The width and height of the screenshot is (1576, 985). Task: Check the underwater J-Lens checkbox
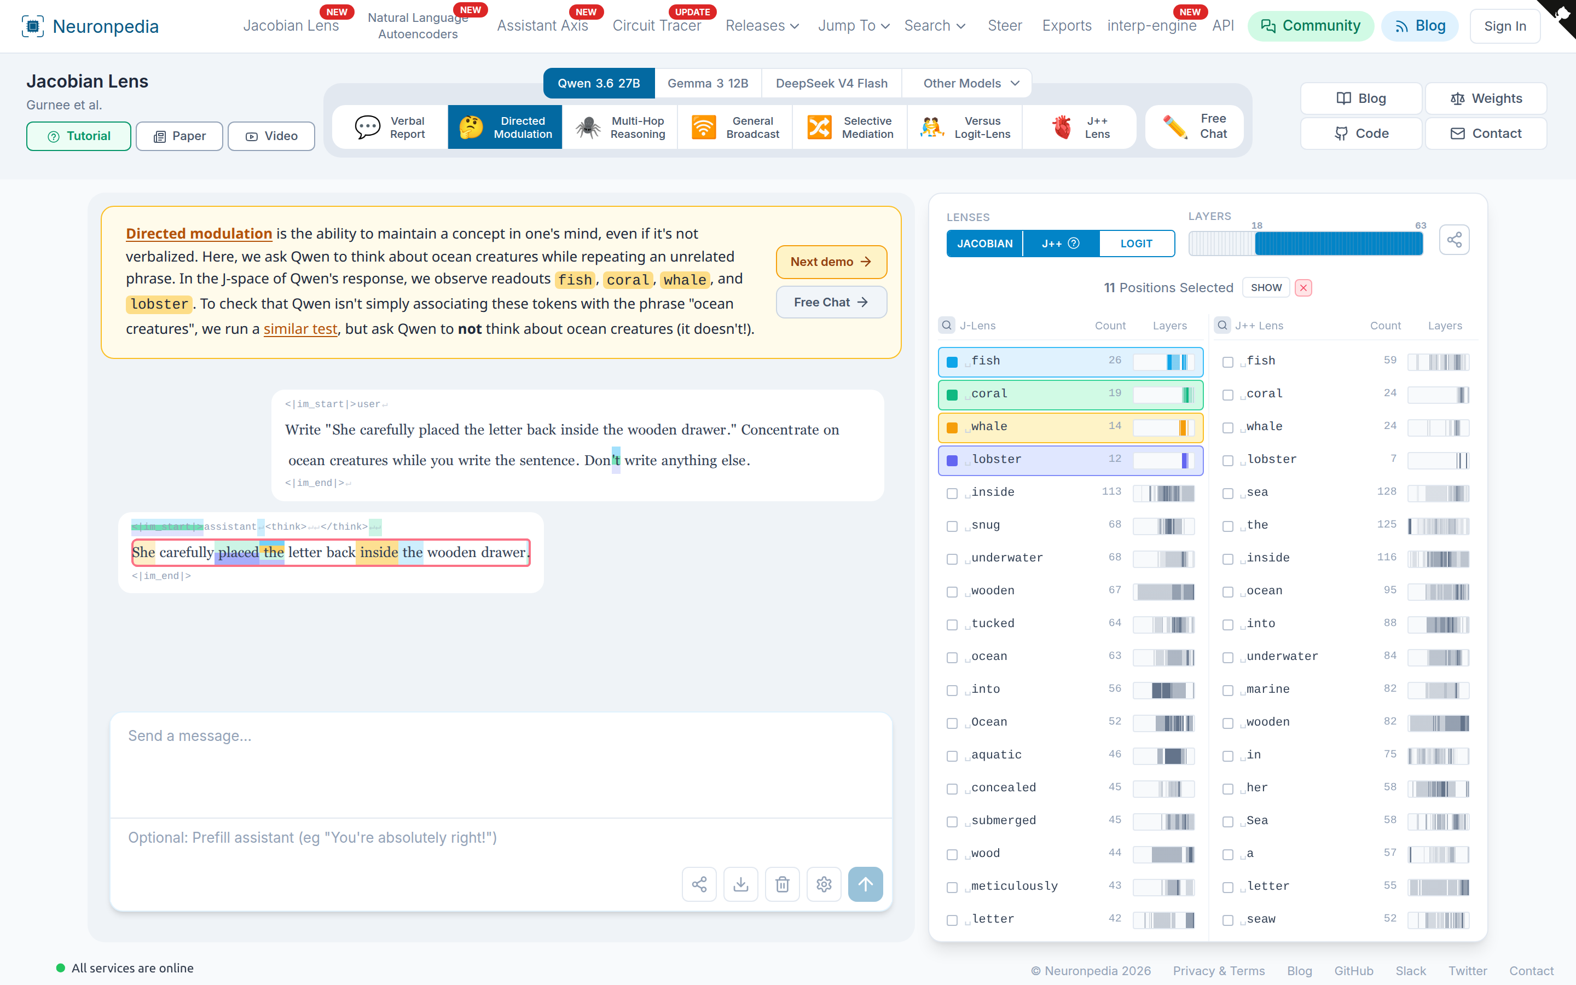point(952,559)
